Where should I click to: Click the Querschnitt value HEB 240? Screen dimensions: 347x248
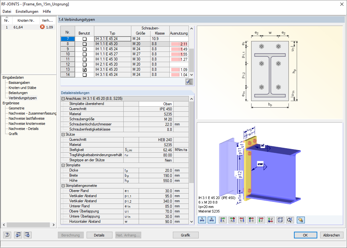[x=156, y=140]
